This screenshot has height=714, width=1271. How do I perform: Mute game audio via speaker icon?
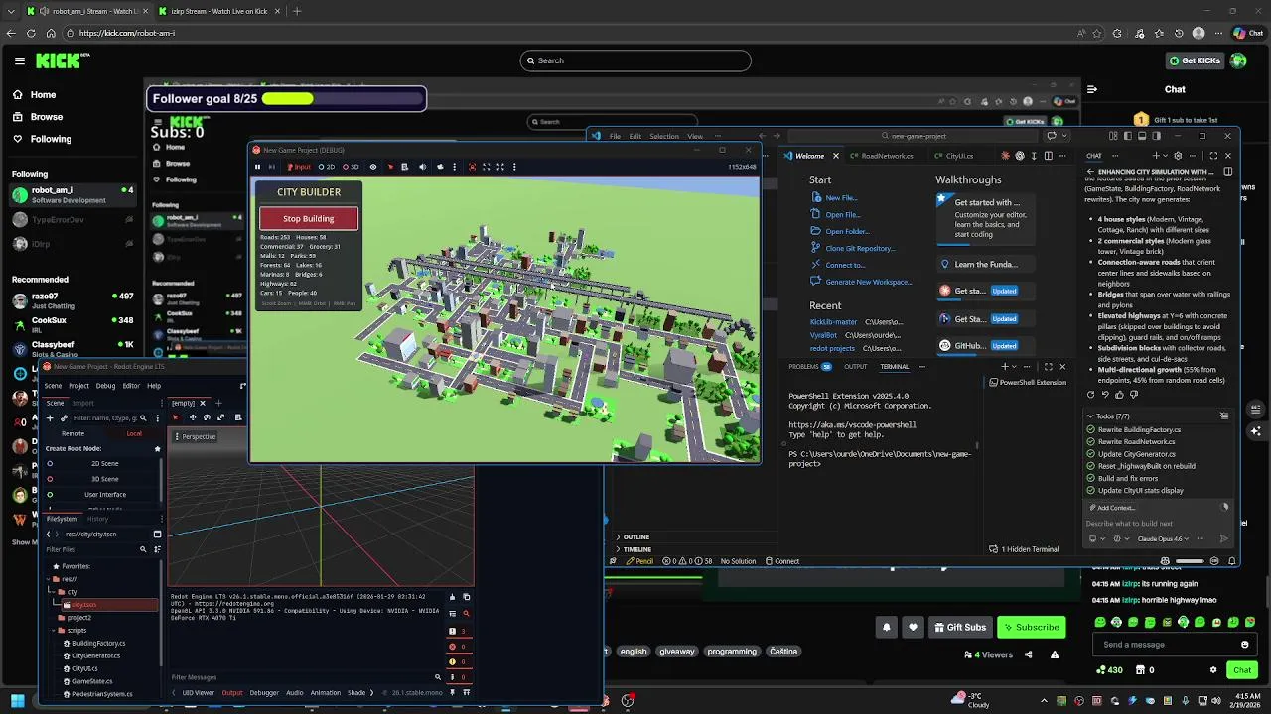pos(422,167)
